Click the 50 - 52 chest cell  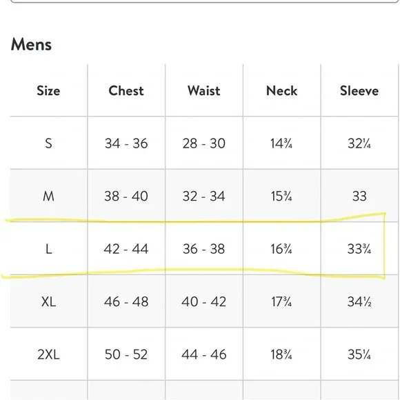(x=126, y=354)
